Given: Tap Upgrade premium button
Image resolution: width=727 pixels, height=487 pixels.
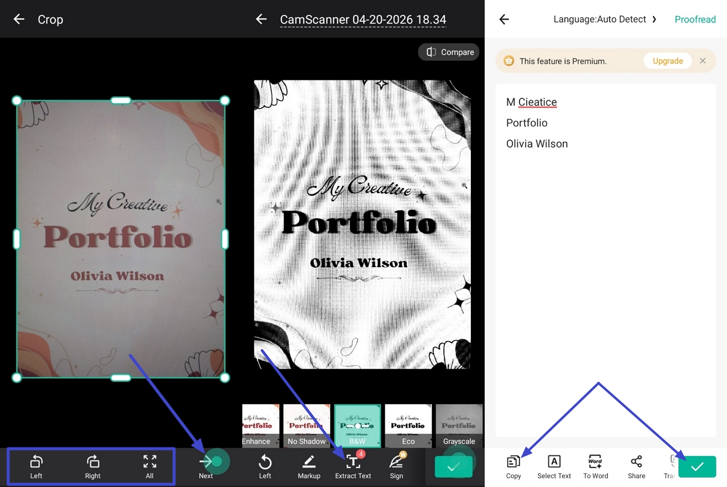Looking at the screenshot, I should (x=668, y=61).
